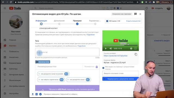Switch to the Параметры step

95,22
